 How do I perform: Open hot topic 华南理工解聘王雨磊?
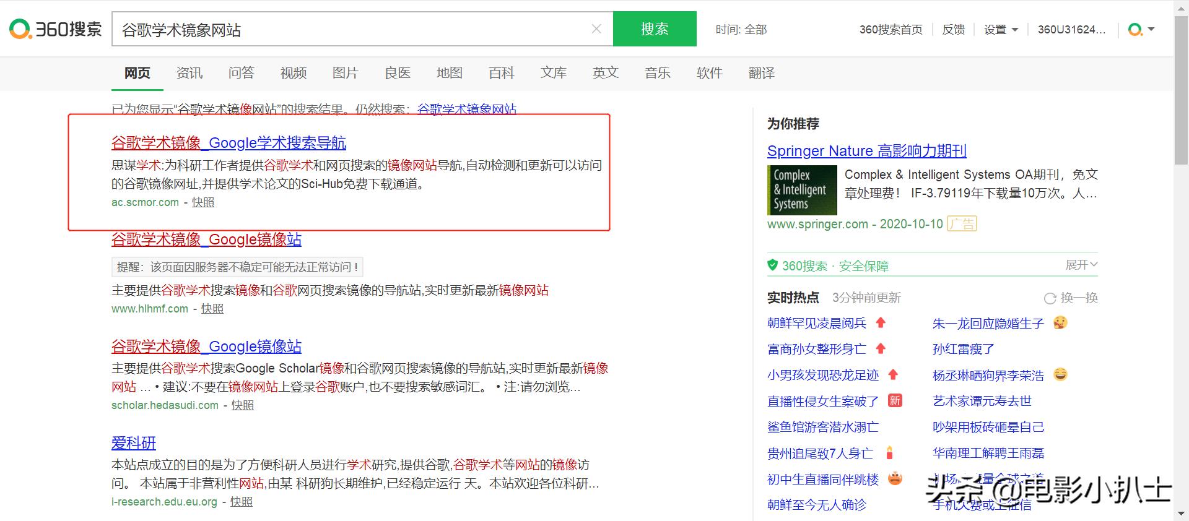[x=988, y=453]
